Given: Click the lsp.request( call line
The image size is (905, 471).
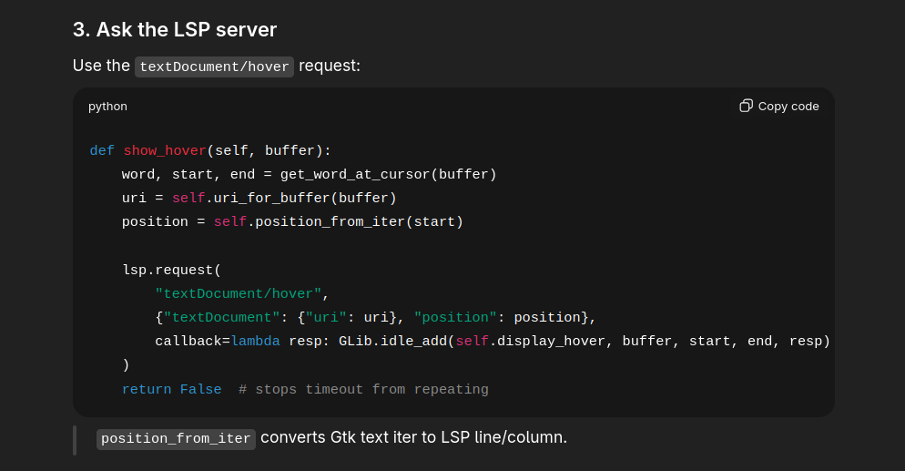Looking at the screenshot, I should tap(171, 271).
